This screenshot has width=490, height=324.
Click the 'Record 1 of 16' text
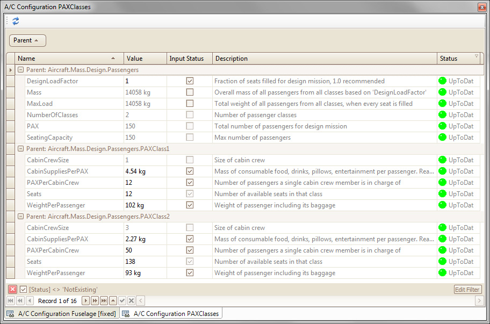coord(57,301)
